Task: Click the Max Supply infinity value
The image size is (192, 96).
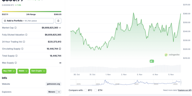Action: (60, 63)
